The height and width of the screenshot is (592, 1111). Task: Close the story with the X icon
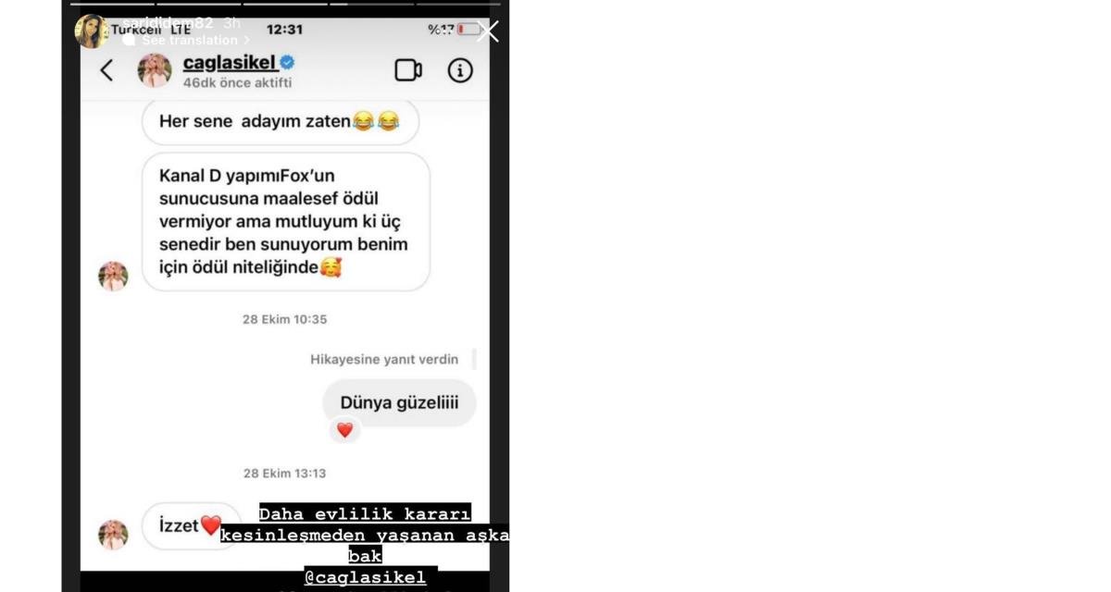tap(488, 31)
